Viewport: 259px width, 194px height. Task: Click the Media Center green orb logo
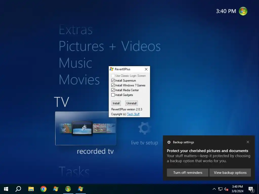(243, 11)
